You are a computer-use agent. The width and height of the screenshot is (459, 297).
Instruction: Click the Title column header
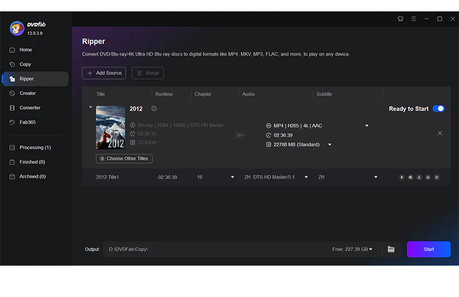pos(100,94)
